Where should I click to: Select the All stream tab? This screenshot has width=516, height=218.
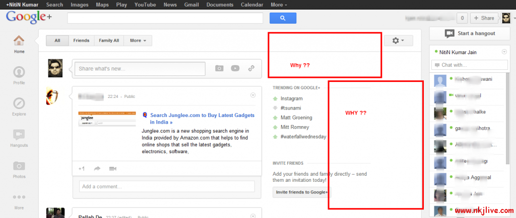point(57,41)
